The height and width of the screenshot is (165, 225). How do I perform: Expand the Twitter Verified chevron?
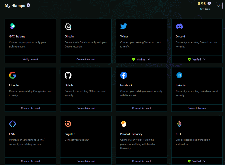click(x=149, y=59)
